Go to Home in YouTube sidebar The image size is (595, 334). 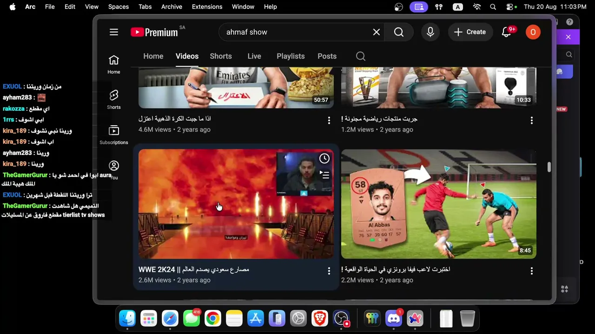[x=114, y=64]
